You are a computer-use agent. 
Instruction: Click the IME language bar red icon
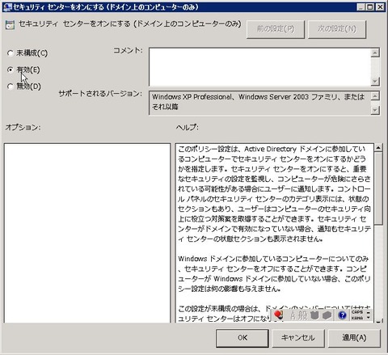click(x=278, y=315)
